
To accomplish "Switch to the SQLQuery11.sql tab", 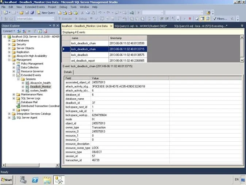I will [141, 26].
